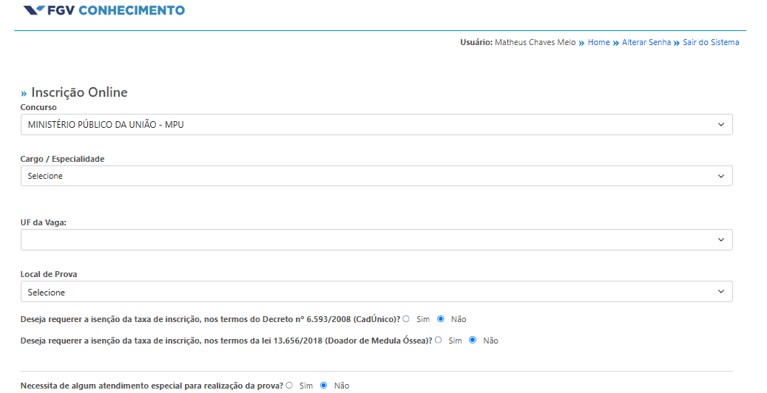Select Sim for CadÚnico fee exemption
This screenshot has width=767, height=393.
coord(406,318)
